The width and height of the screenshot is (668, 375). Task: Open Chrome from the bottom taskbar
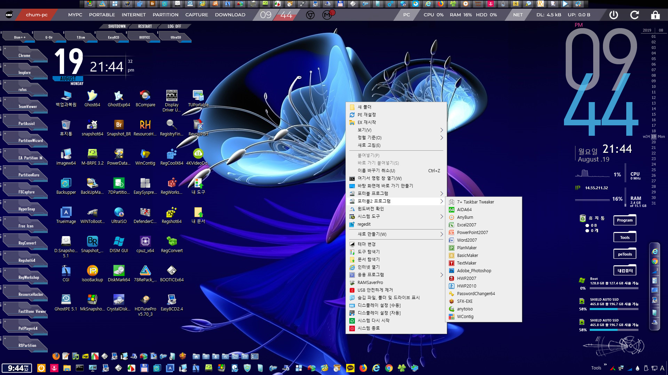coord(389,368)
